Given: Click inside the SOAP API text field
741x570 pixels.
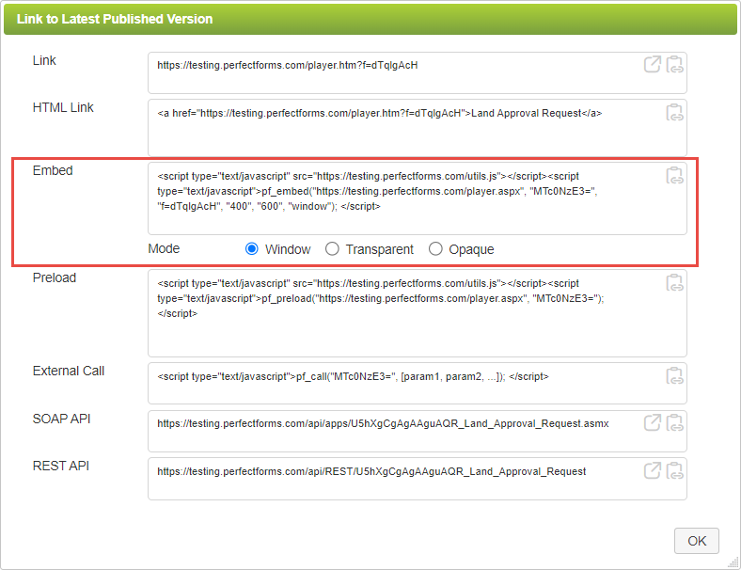Looking at the screenshot, I should point(418,431).
